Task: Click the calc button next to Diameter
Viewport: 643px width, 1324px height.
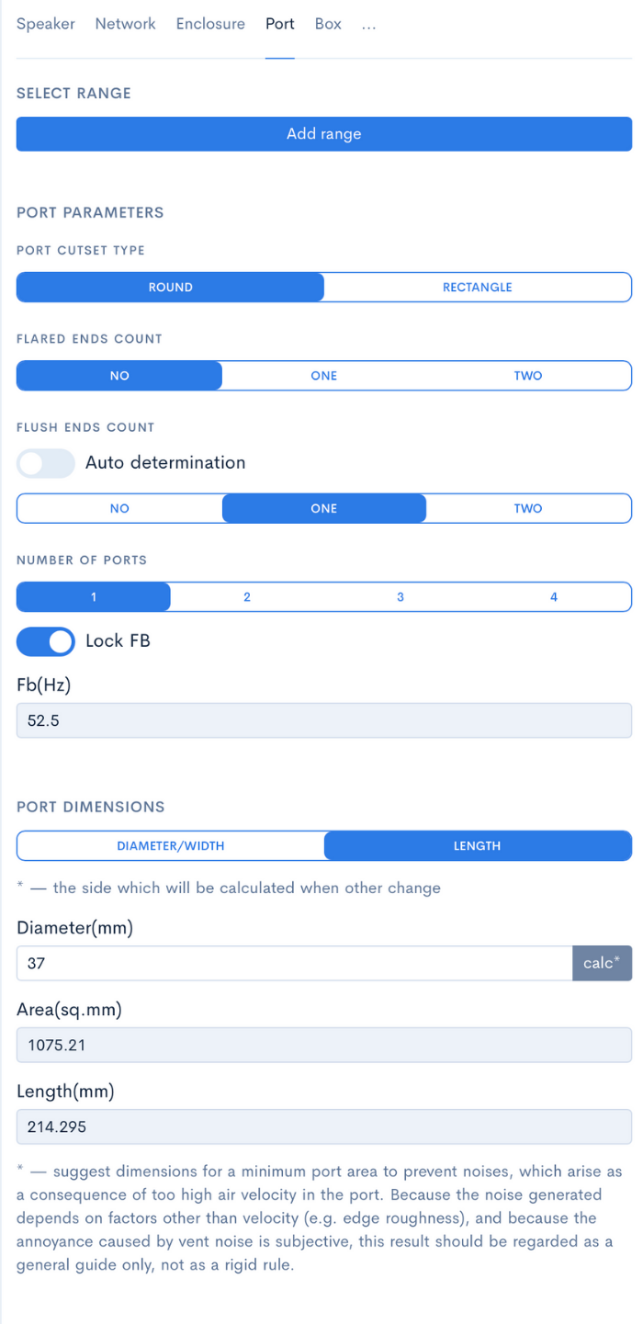Action: coord(603,962)
